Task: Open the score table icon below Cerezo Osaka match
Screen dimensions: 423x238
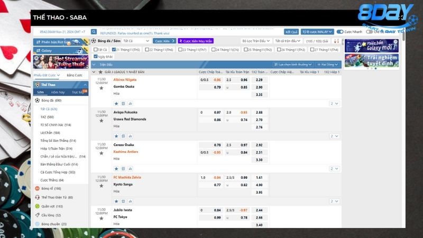Action: point(123,169)
